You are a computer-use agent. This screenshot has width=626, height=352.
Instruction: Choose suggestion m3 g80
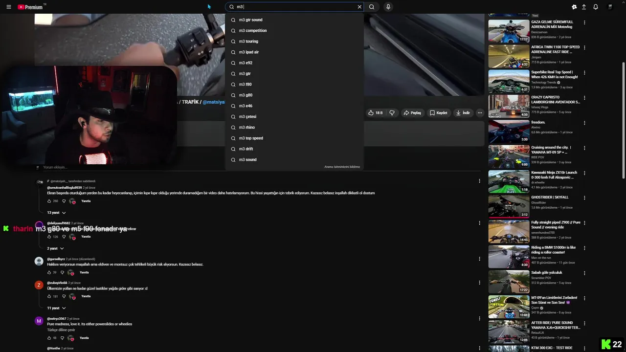coord(294,95)
